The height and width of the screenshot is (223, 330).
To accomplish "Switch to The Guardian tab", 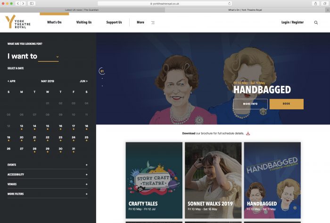I will tap(82, 10).
